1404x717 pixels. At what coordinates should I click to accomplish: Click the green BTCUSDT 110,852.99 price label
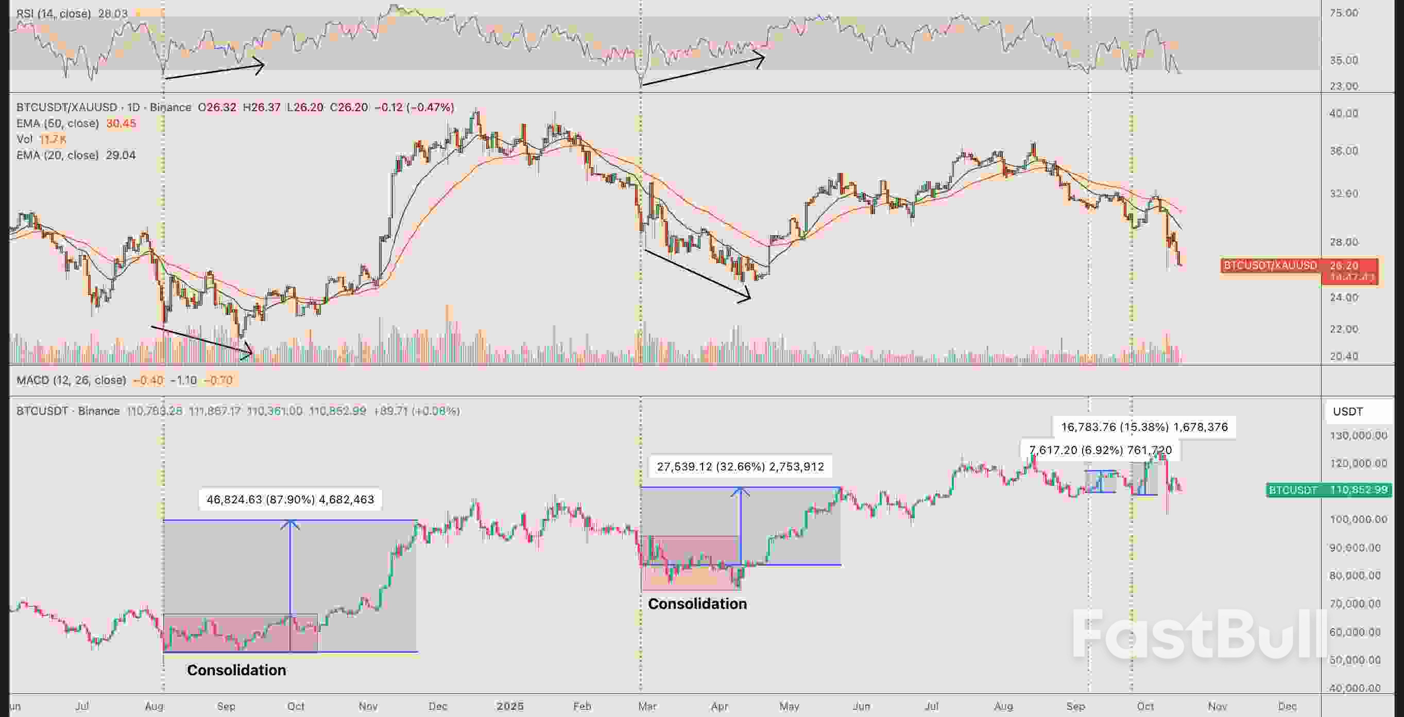(1319, 491)
